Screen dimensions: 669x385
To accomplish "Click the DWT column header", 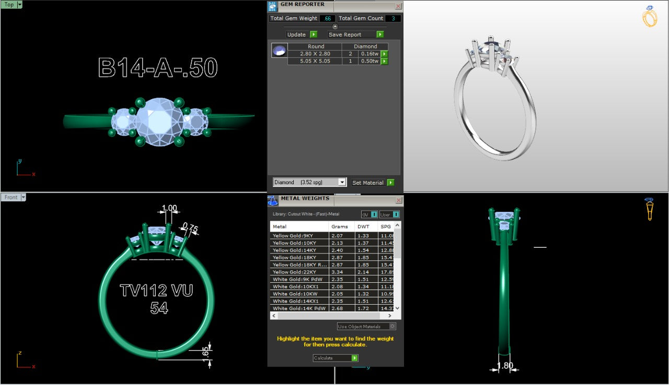I will (x=366, y=226).
